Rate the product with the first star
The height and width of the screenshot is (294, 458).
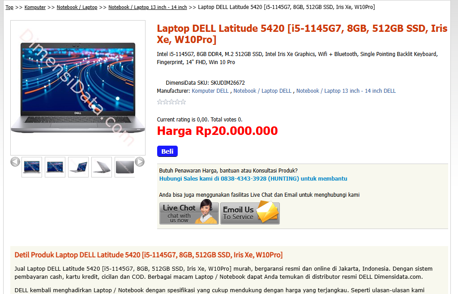pyautogui.click(x=160, y=102)
